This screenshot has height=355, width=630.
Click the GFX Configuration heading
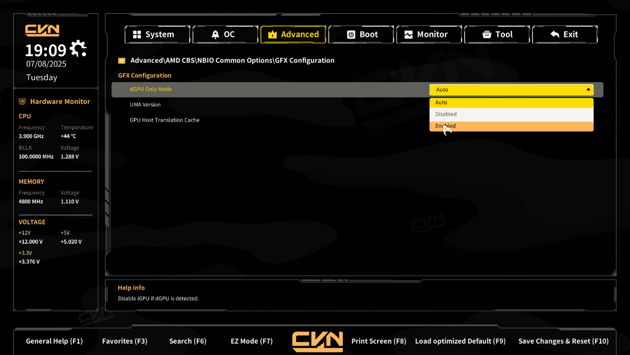pos(145,76)
